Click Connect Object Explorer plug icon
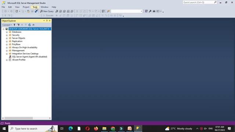The image size is (235, 132). pyautogui.click(x=14, y=25)
